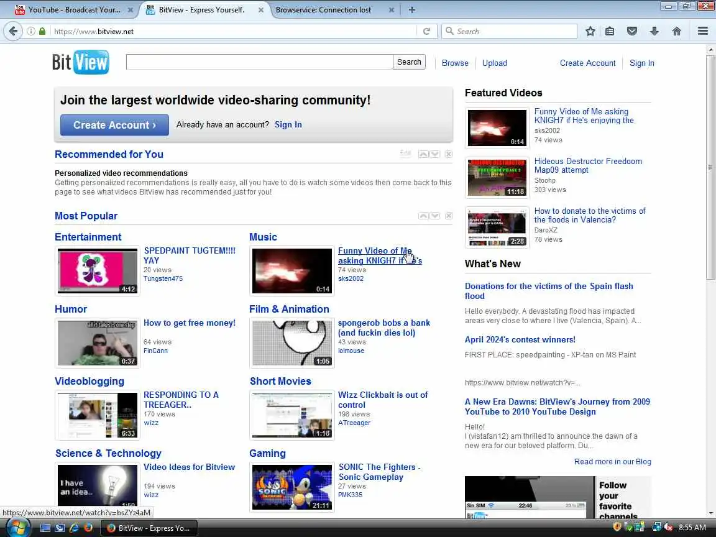Go back with the browser back arrow
This screenshot has width=716, height=537.
(13, 31)
